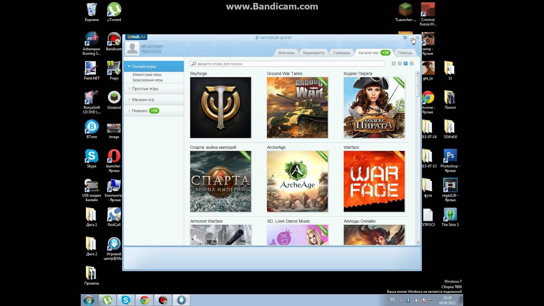The image size is (544, 306).
Task: Open the SSWv6.6 folder on desktop
Action: [450, 129]
